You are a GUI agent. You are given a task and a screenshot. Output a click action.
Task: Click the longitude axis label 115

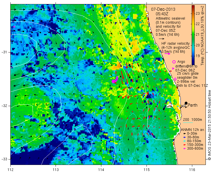pos(147,170)
